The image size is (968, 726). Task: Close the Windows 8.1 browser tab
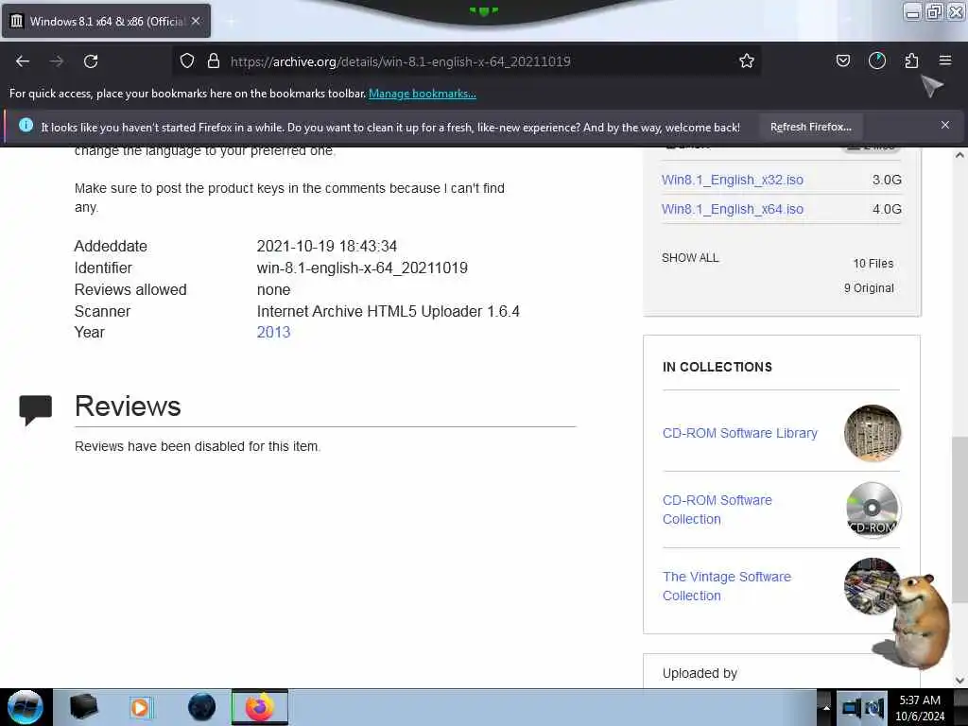click(x=196, y=21)
